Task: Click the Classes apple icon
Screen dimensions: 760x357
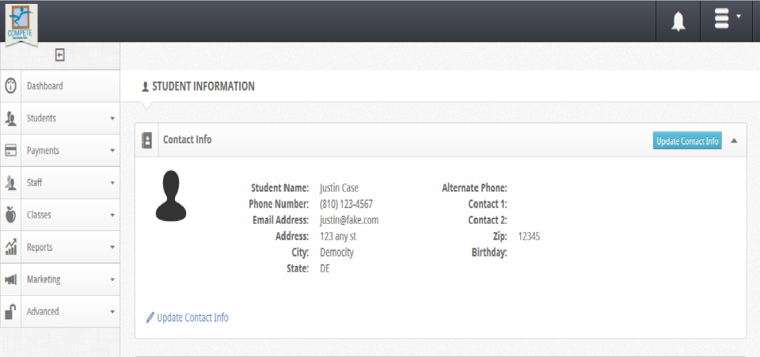Action: point(11,215)
